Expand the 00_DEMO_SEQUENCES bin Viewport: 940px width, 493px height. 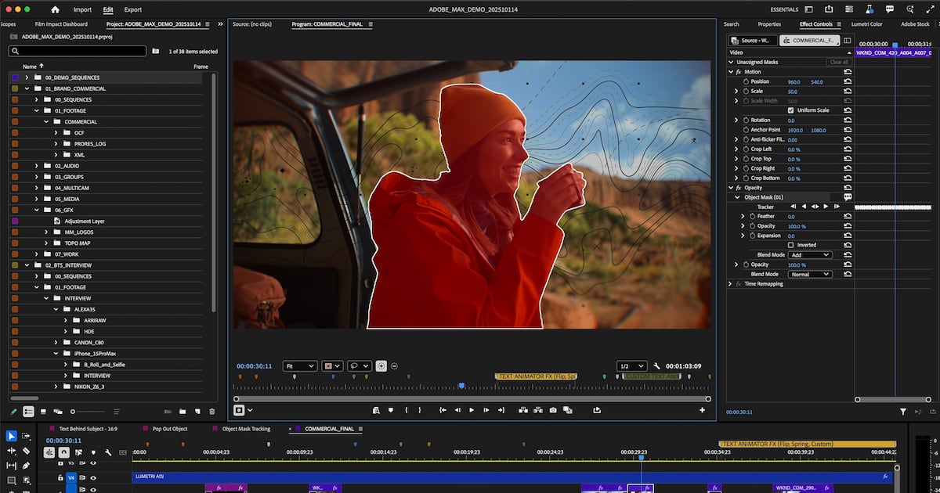click(x=27, y=77)
